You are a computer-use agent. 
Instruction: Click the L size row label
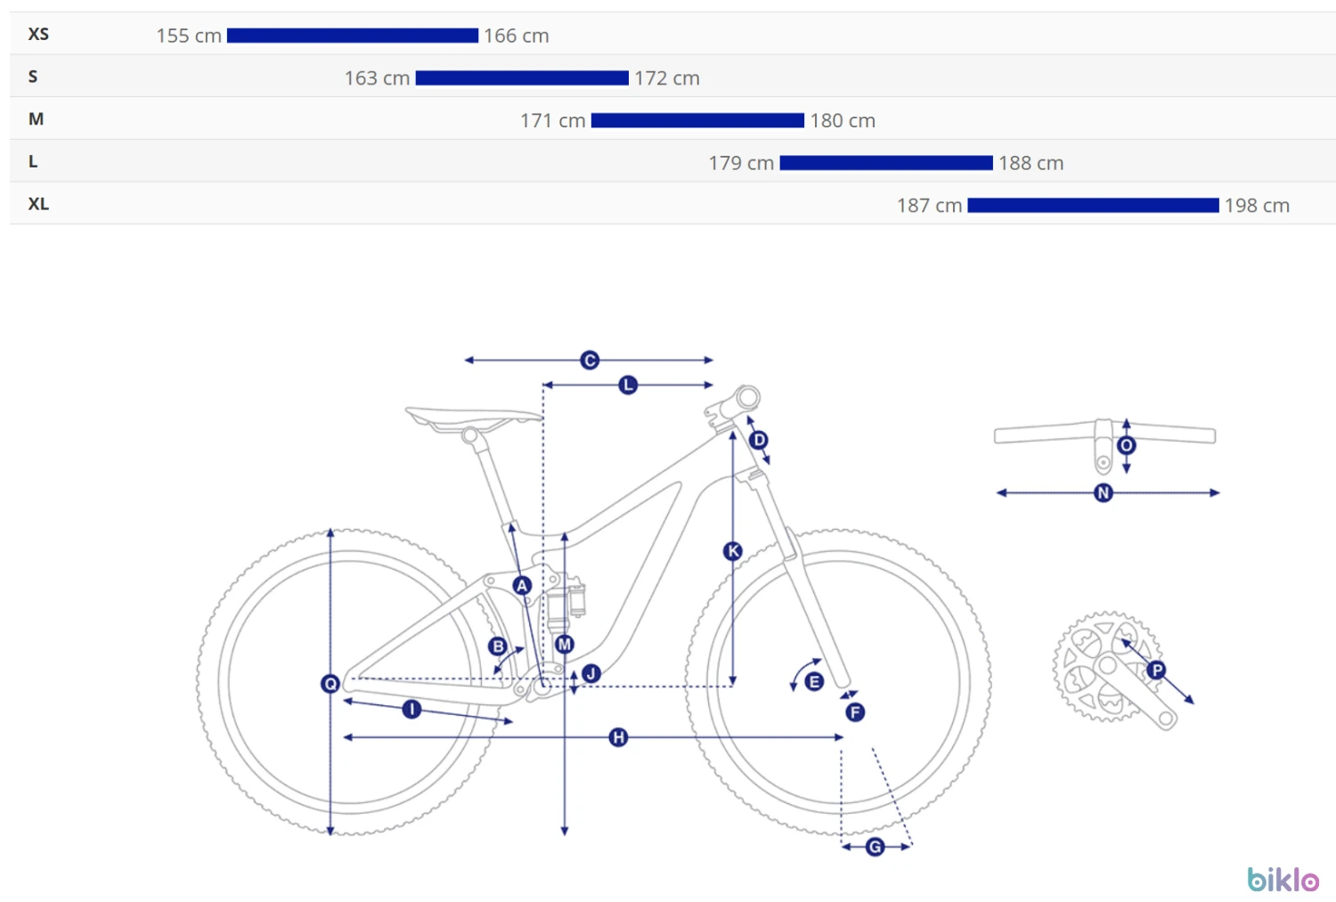[33, 162]
